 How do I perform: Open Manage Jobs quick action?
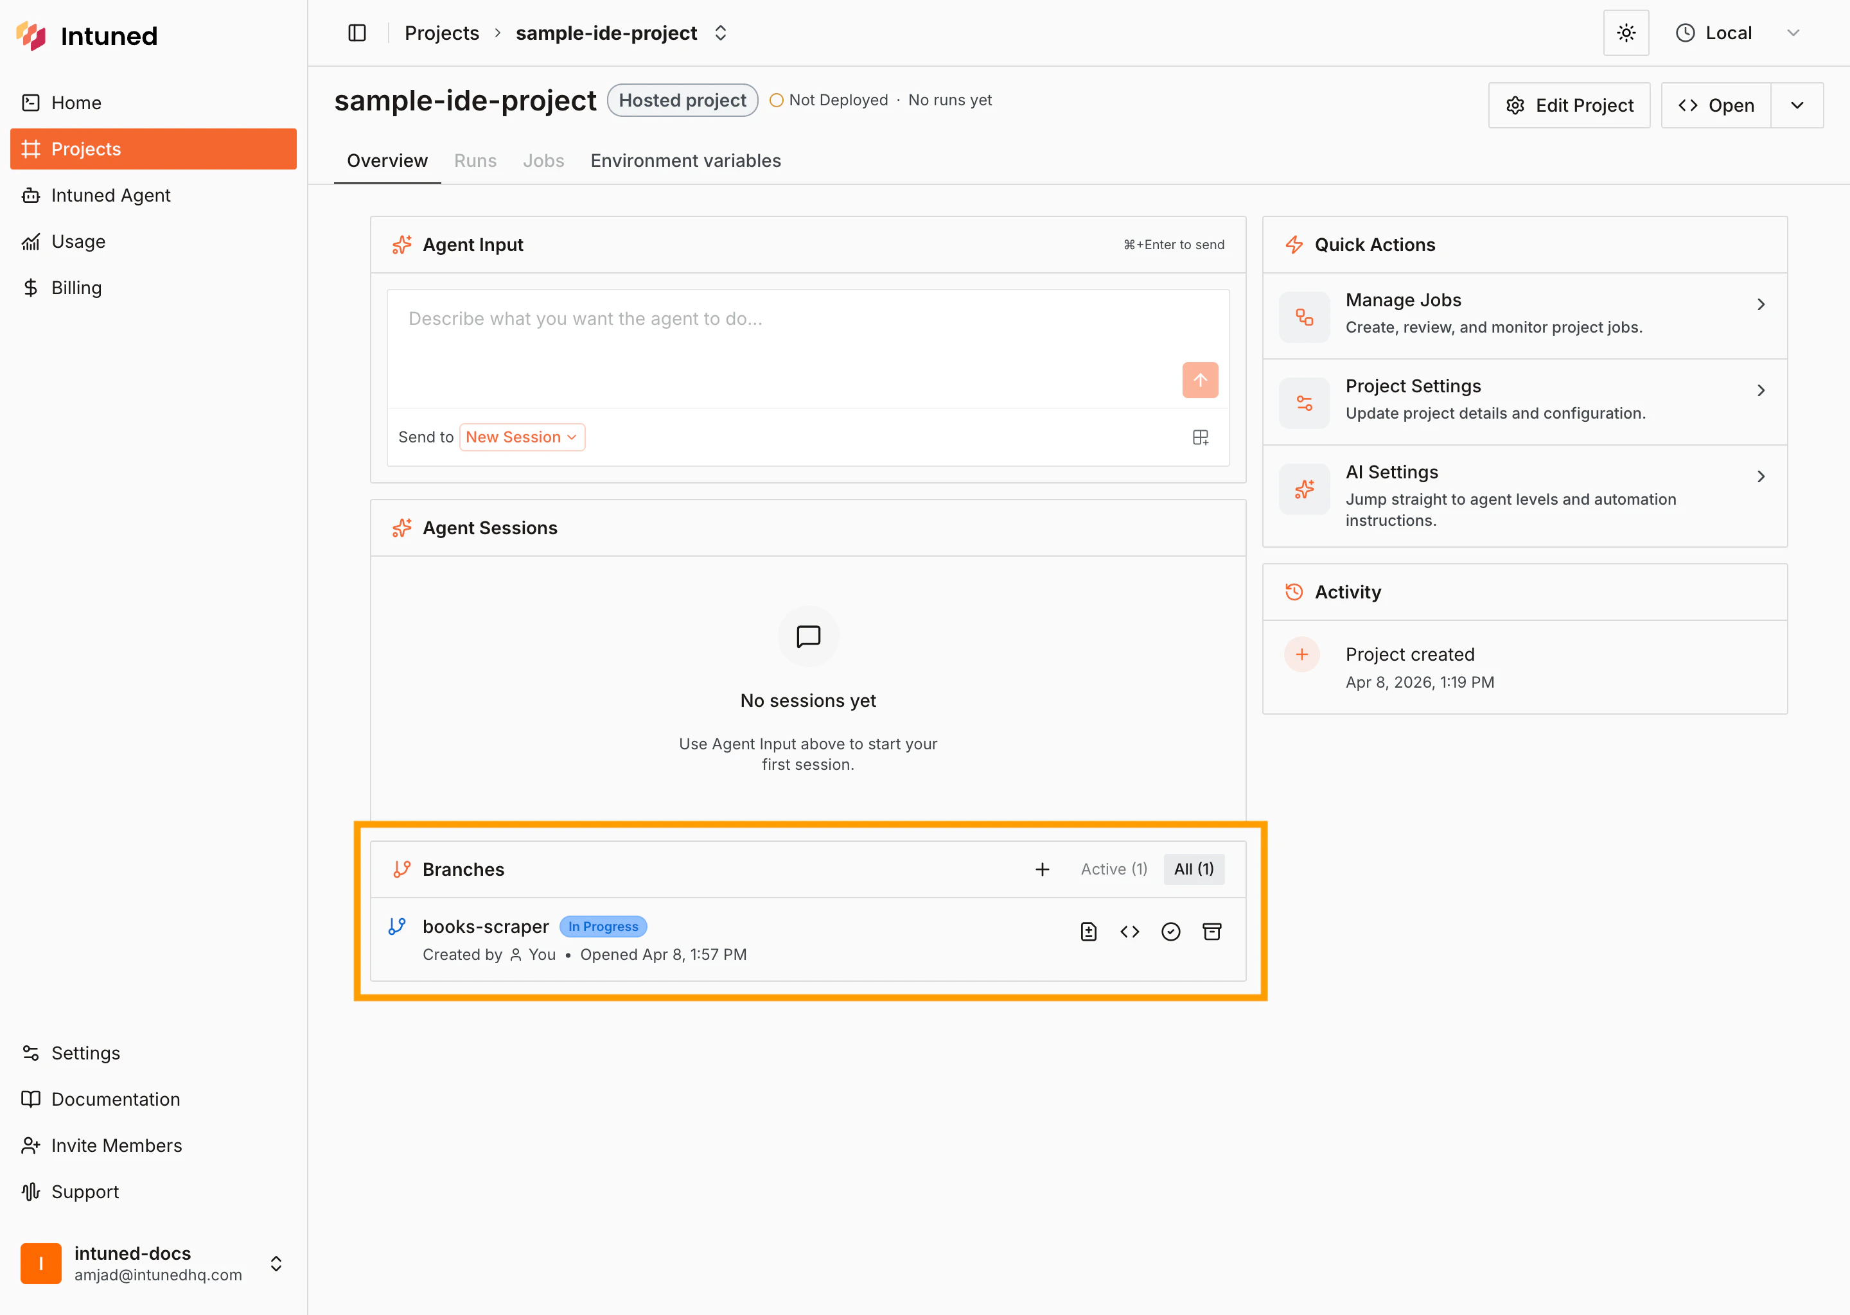click(x=1524, y=313)
